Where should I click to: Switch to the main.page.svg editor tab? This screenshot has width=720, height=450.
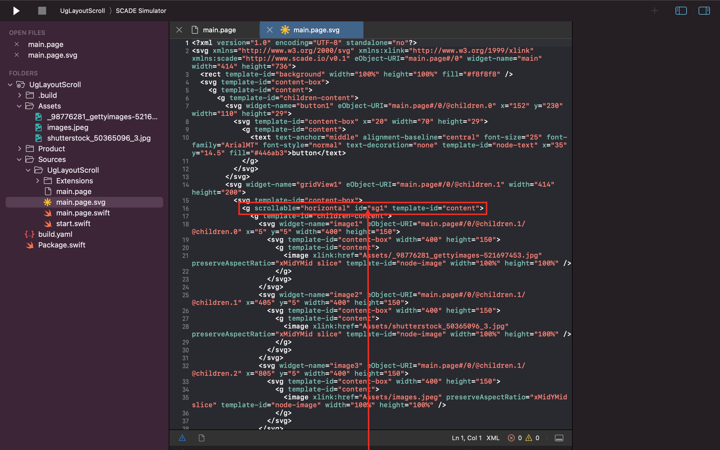tap(316, 30)
